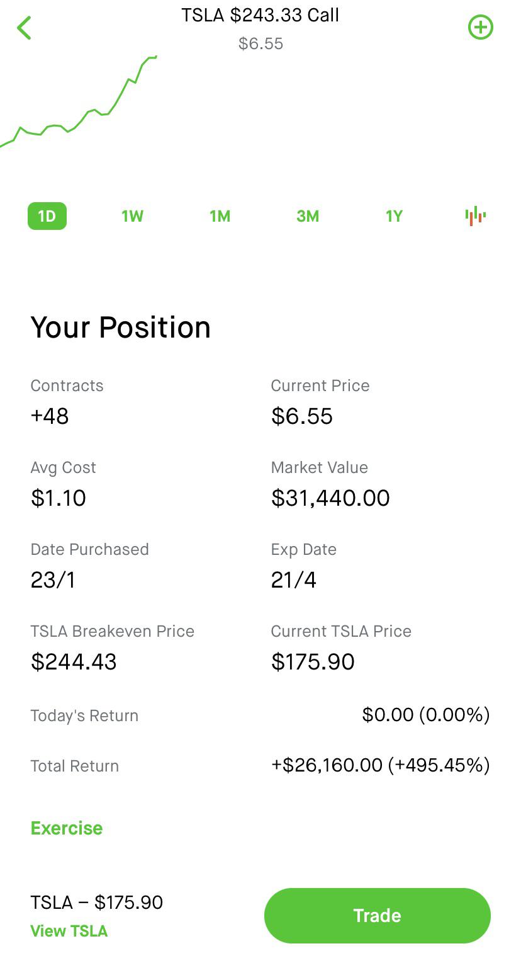Switch to candlestick chart view
This screenshot has height=980, width=521.
click(476, 216)
